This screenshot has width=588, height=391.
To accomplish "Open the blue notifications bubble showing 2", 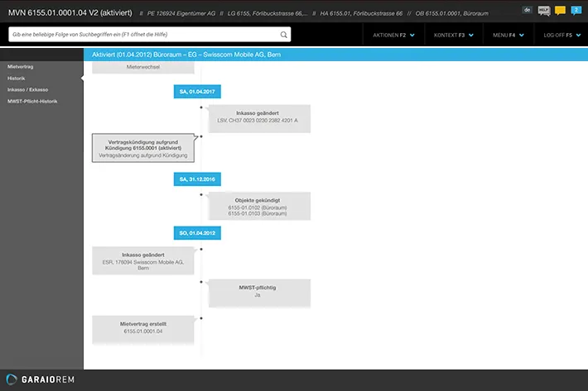I will tap(576, 10).
